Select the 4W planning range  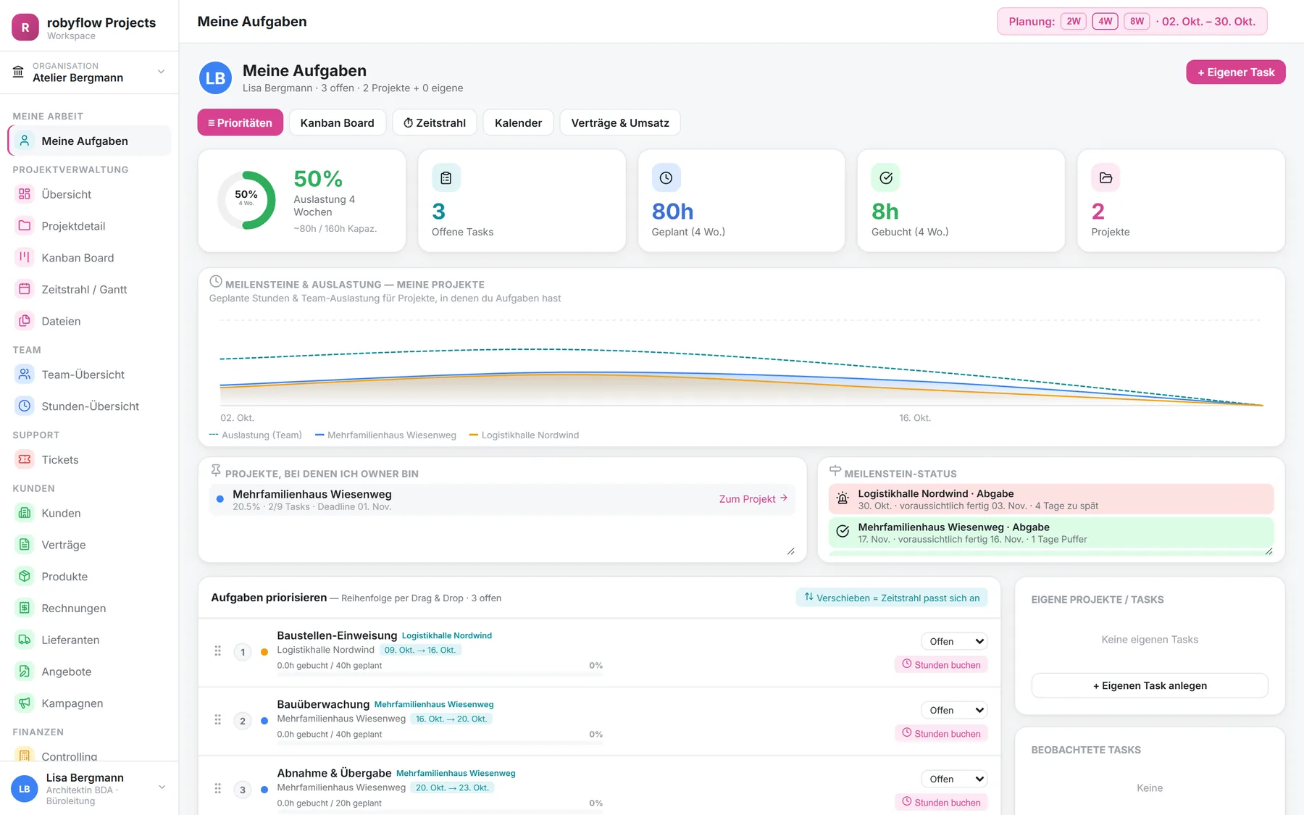(x=1105, y=22)
